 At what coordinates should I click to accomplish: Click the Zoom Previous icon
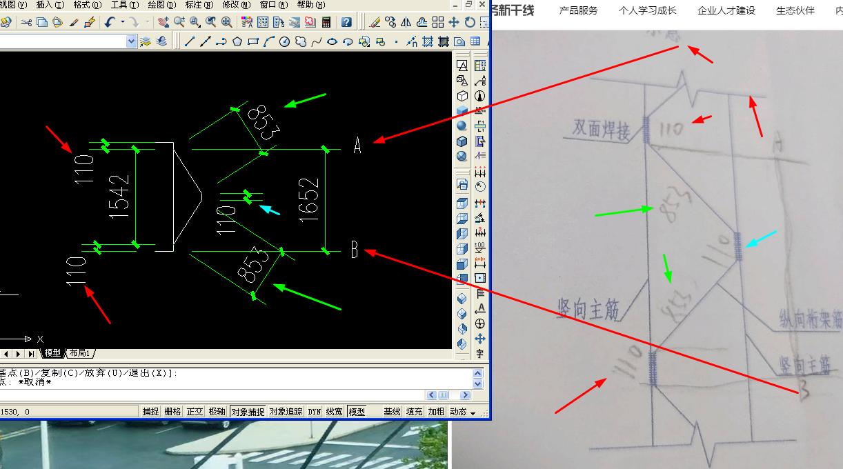click(211, 22)
